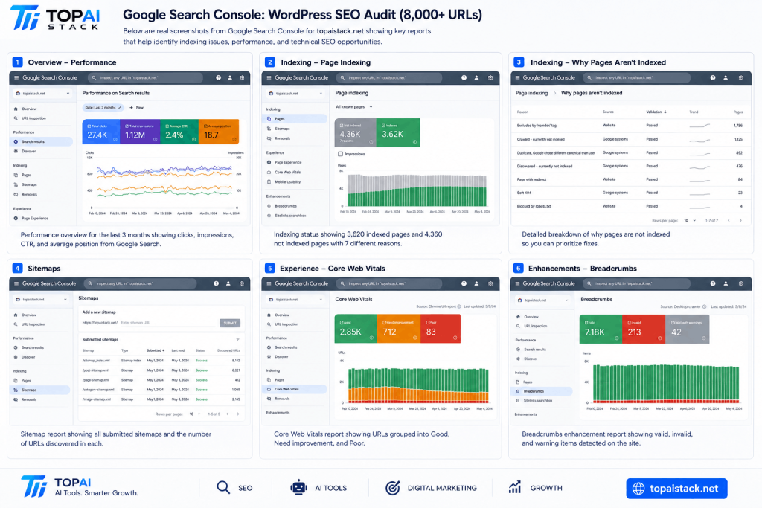Screen dimensions: 762x508
Task: Open Rows per page dropdown in Why pages aren't indexed
Action: coord(690,220)
